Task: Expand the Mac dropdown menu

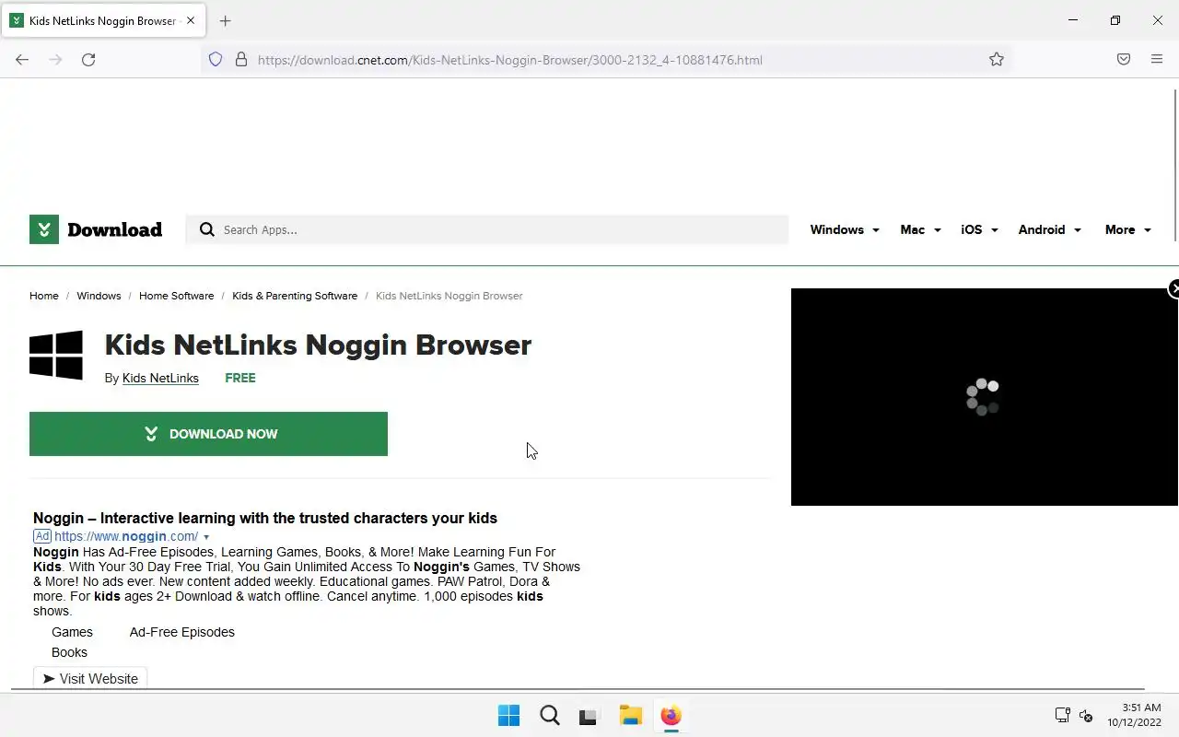Action: [x=920, y=229]
